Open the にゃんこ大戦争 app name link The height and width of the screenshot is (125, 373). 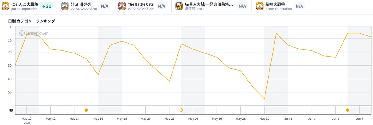click(x=25, y=4)
